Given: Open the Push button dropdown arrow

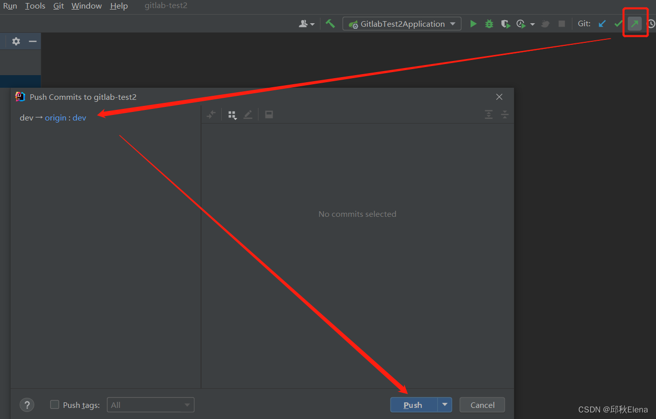Looking at the screenshot, I should [445, 405].
